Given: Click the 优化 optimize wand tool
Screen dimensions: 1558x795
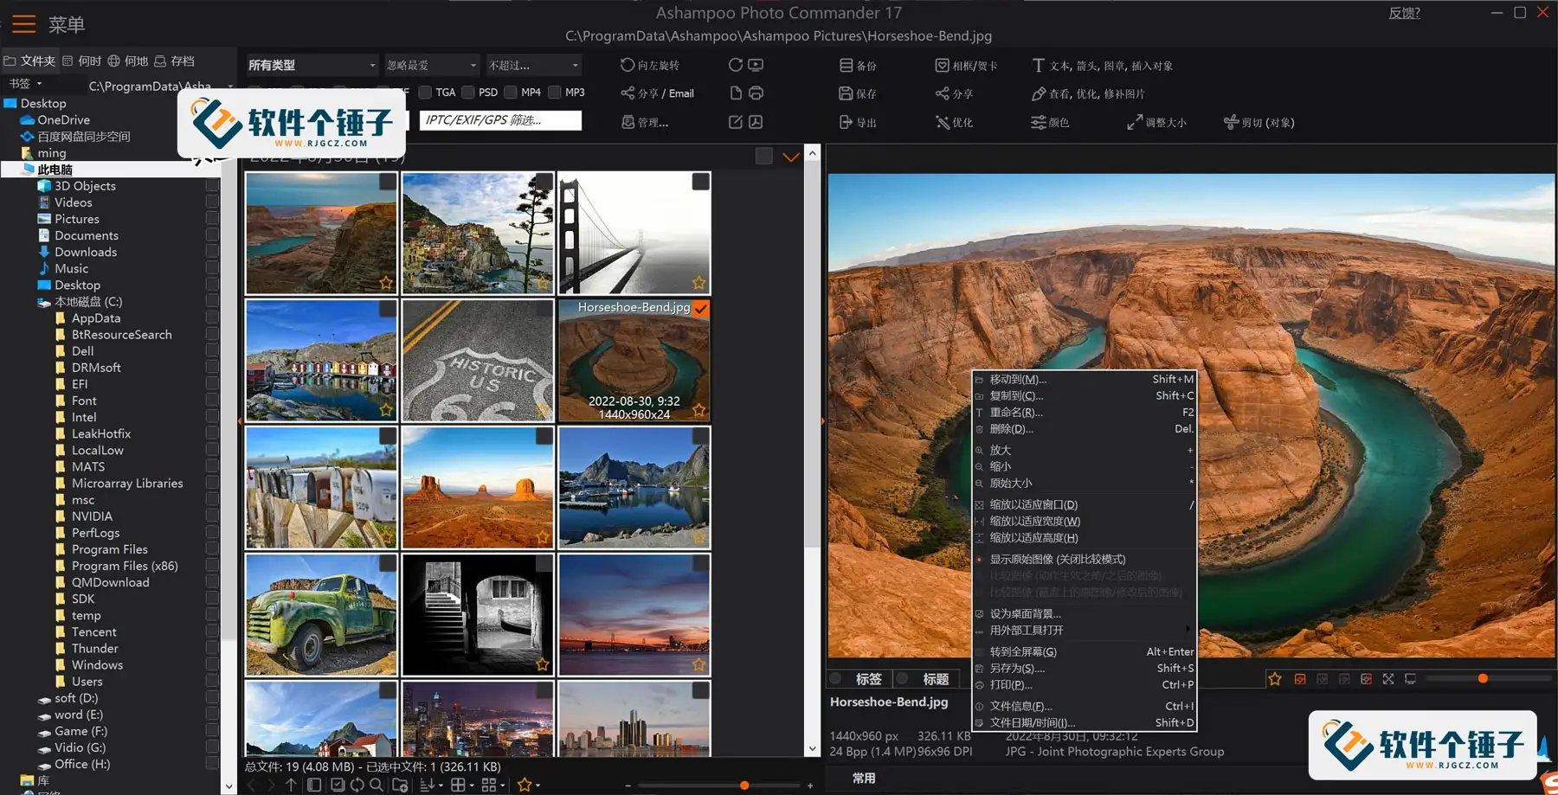Looking at the screenshot, I should click(954, 122).
